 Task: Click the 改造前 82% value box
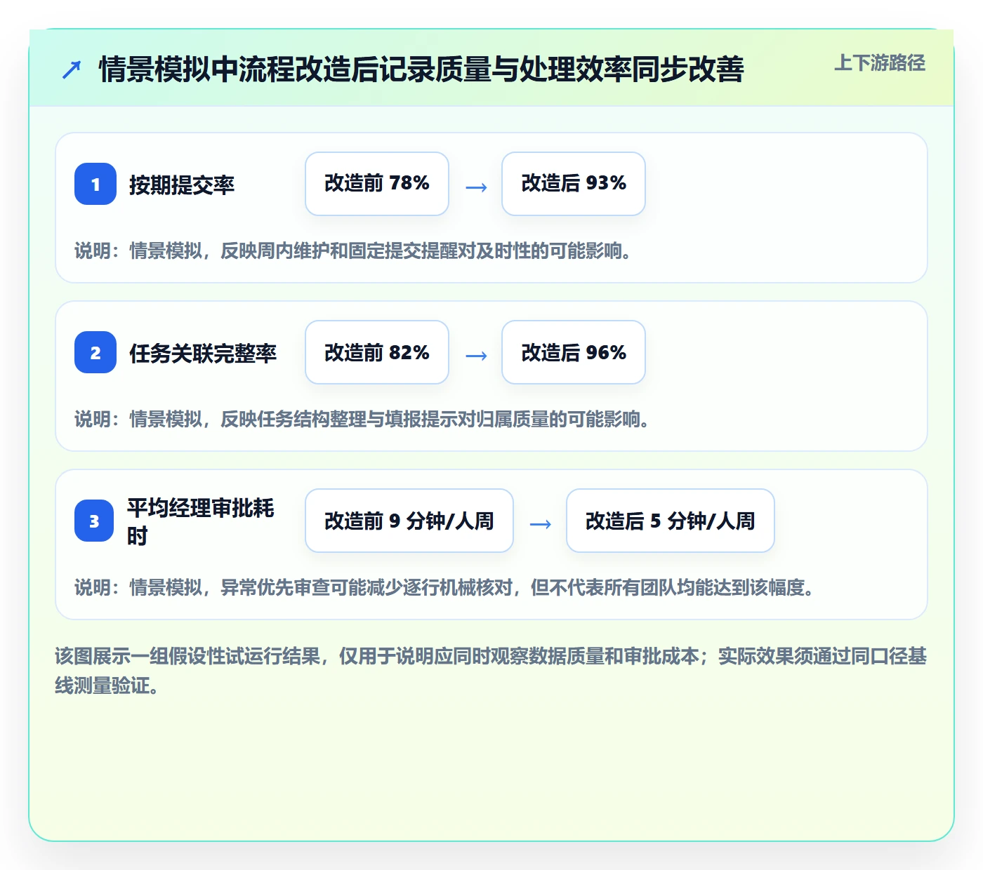coord(377,352)
